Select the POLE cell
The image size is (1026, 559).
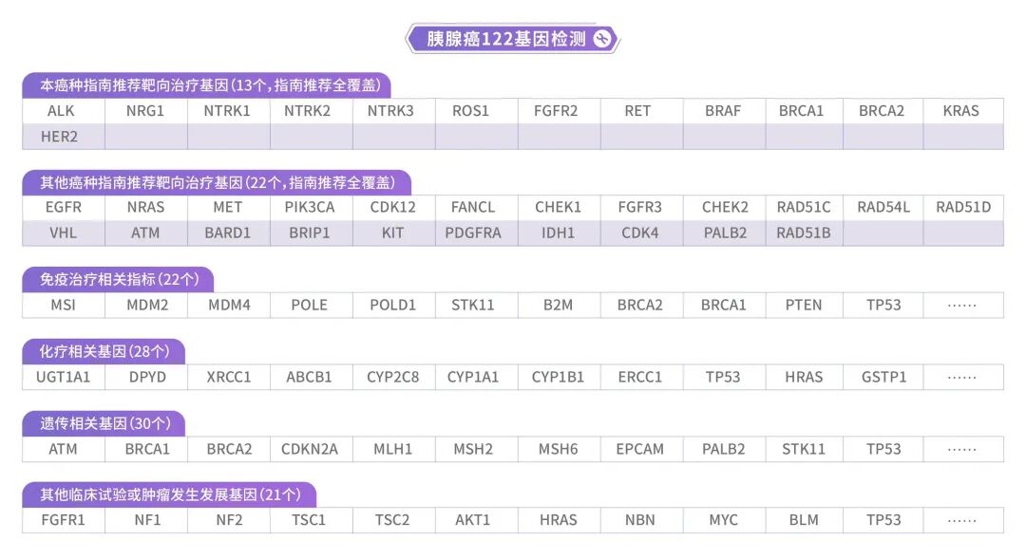pyautogui.click(x=311, y=306)
